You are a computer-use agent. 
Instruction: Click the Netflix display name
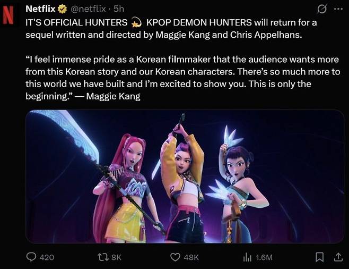[x=40, y=9]
